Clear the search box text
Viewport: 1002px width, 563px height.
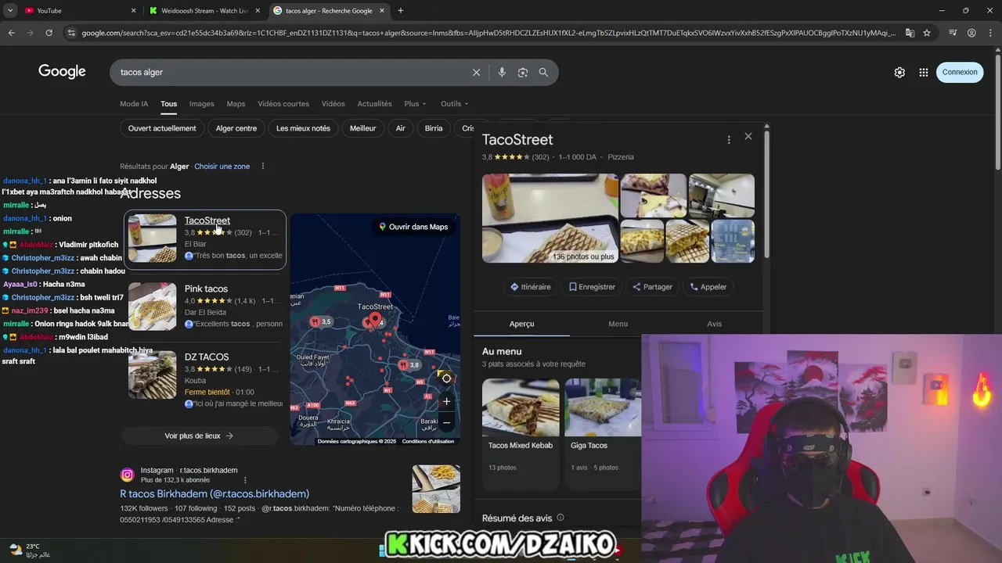pyautogui.click(x=476, y=72)
